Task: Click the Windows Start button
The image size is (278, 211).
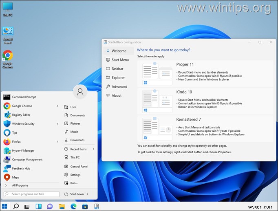Action: click(5, 206)
